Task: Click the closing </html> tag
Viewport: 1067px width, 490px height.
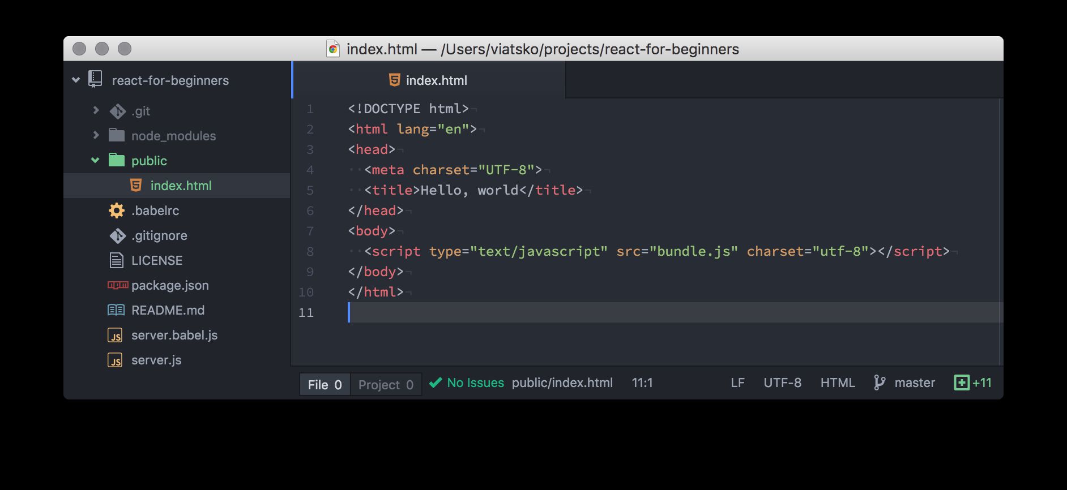Action: tap(375, 292)
